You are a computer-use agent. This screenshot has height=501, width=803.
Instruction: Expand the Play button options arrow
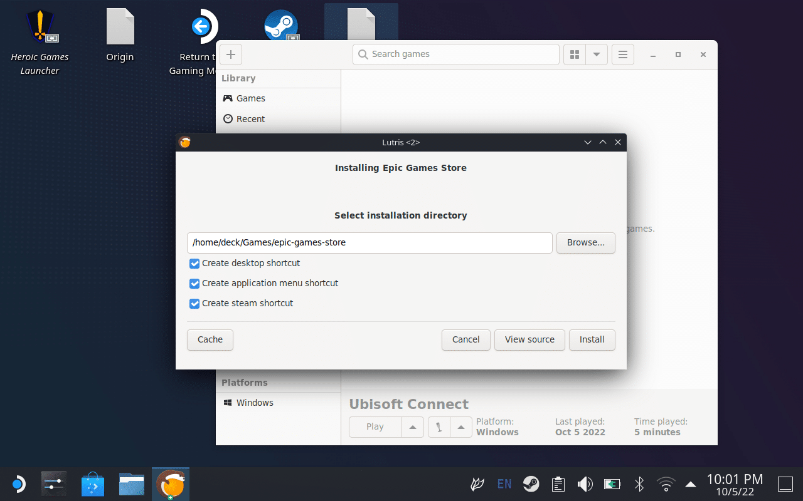(413, 427)
